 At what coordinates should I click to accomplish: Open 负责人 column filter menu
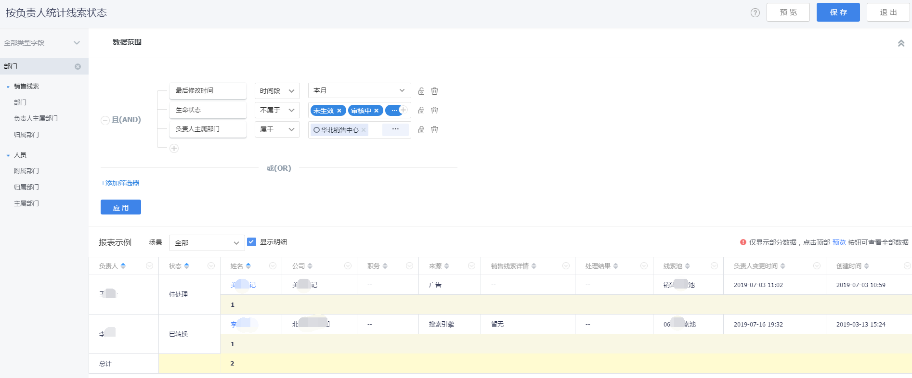pos(150,266)
